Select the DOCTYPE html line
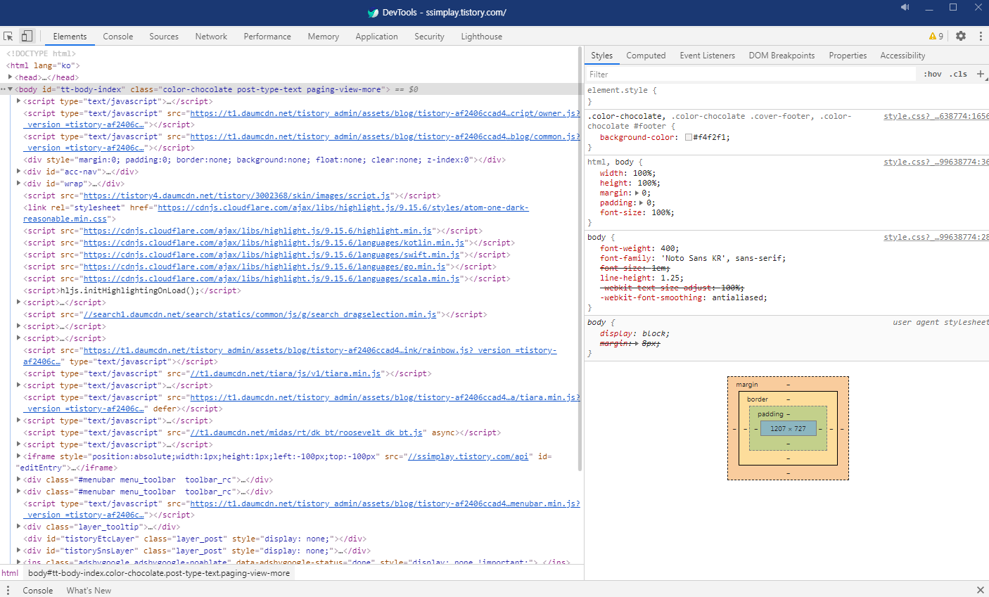989x597 pixels. (41, 53)
